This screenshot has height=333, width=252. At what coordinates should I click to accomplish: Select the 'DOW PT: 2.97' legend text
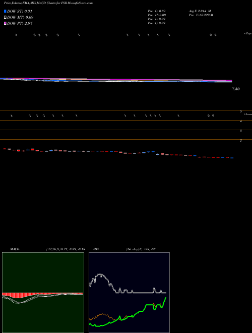pyautogui.click(x=20, y=23)
